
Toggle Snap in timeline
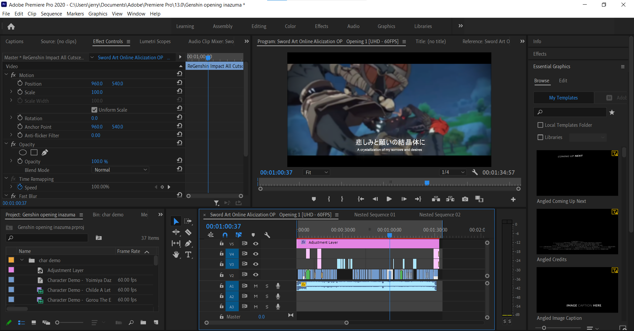click(x=225, y=235)
